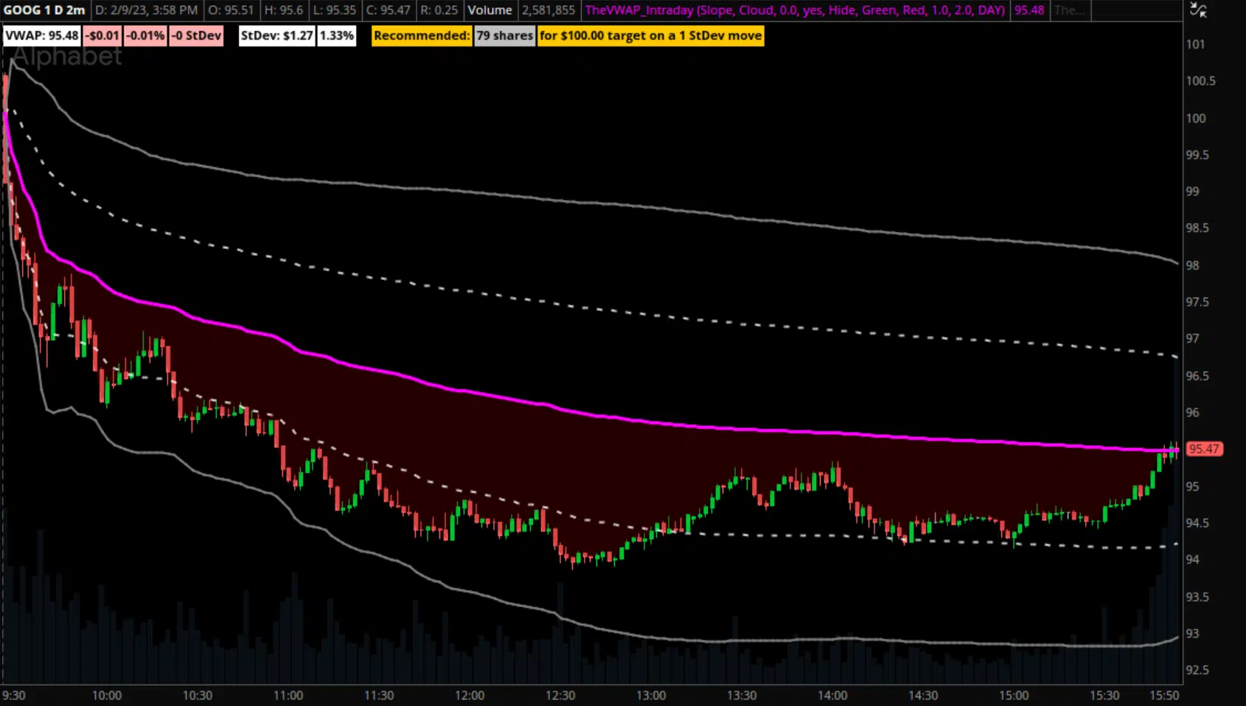Click the -$0.01 chart label
Viewport: 1246px width, 706px height.
(102, 35)
